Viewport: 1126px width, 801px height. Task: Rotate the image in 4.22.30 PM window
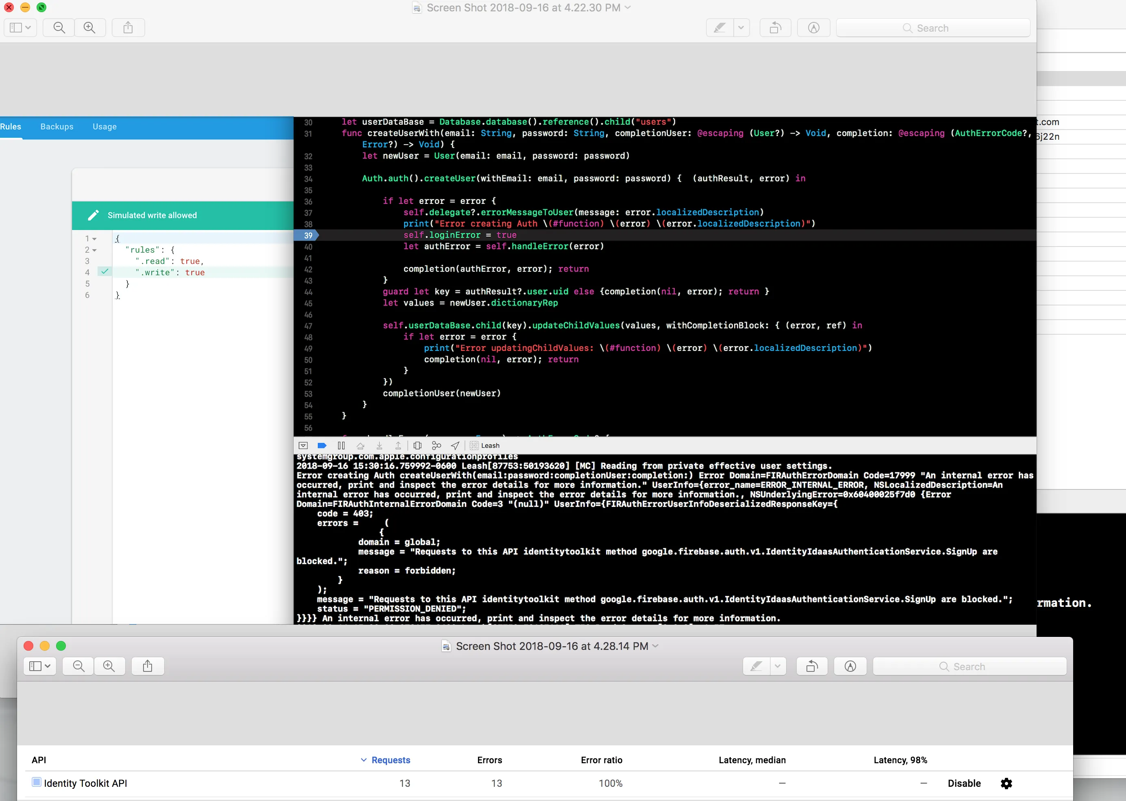(x=775, y=28)
